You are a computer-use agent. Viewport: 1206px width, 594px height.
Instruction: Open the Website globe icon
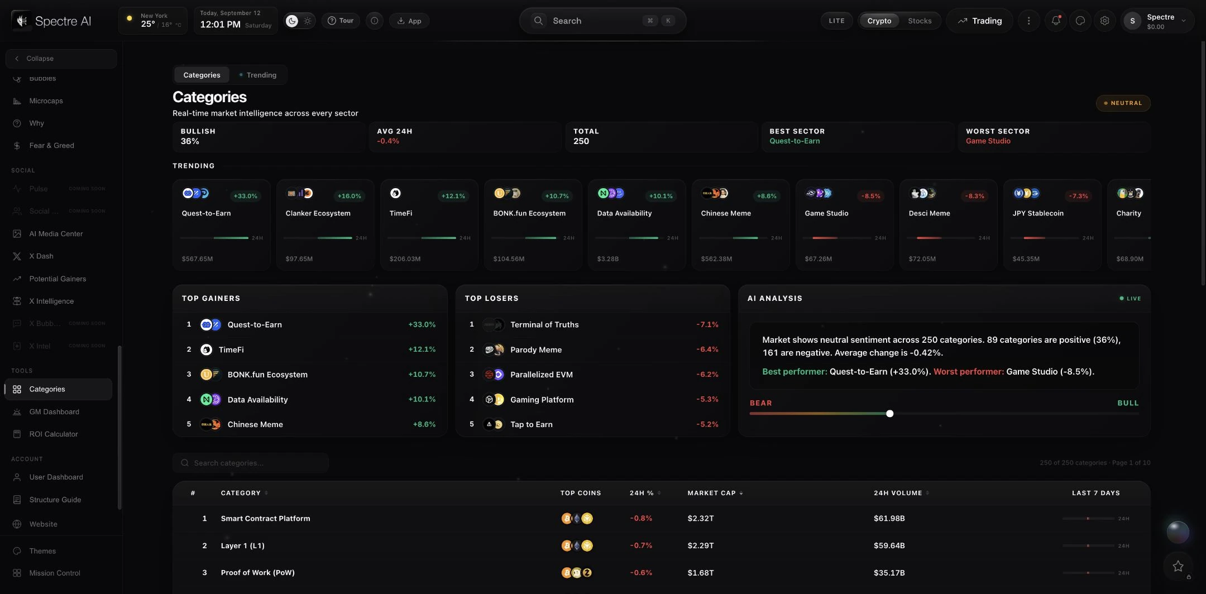[17, 524]
